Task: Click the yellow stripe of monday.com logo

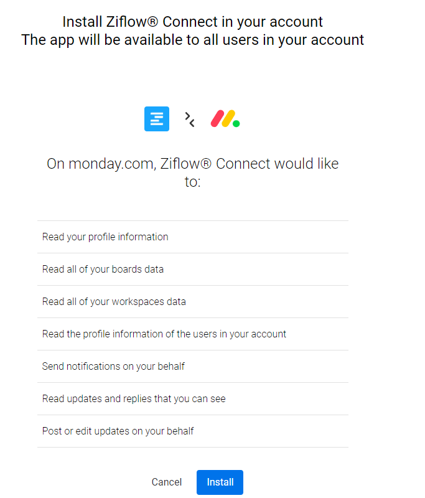Action: coord(227,119)
